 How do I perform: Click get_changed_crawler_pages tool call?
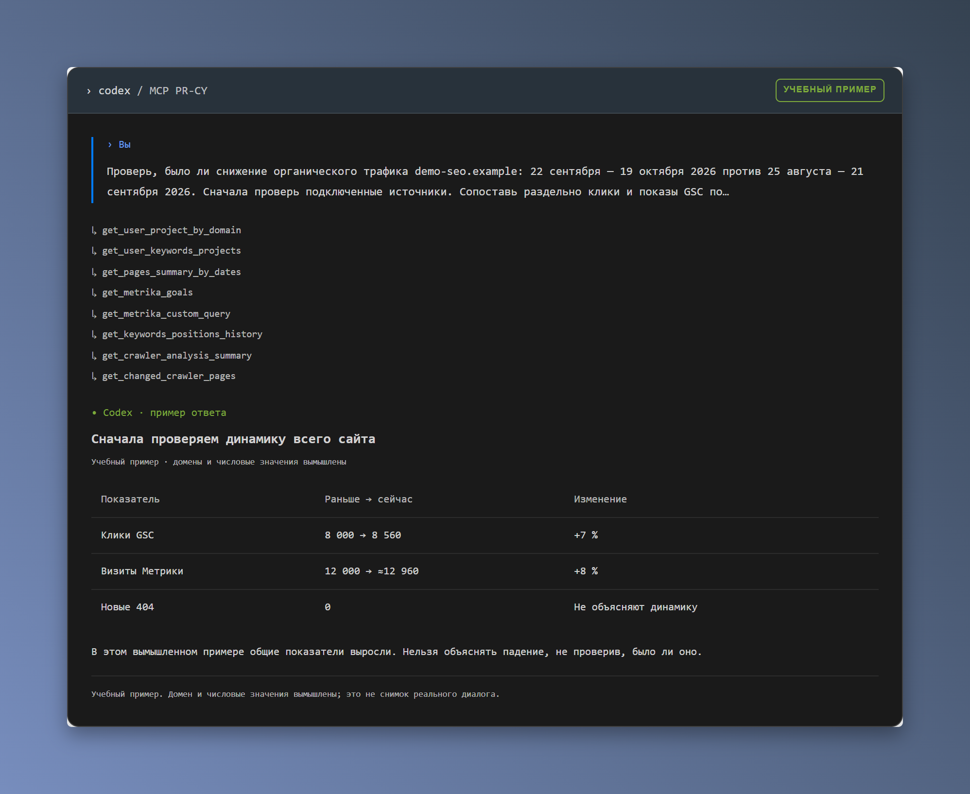point(169,376)
